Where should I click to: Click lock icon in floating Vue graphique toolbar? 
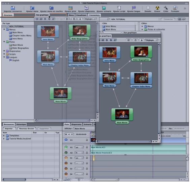(x=142, y=40)
